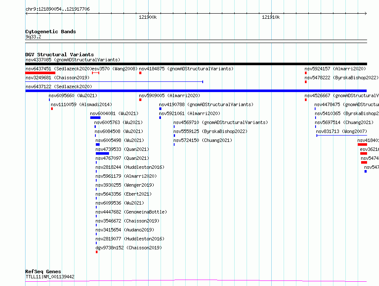Click nsv5909005 (Almarri2020) label
The height and width of the screenshot is (286, 379).
[169, 95]
